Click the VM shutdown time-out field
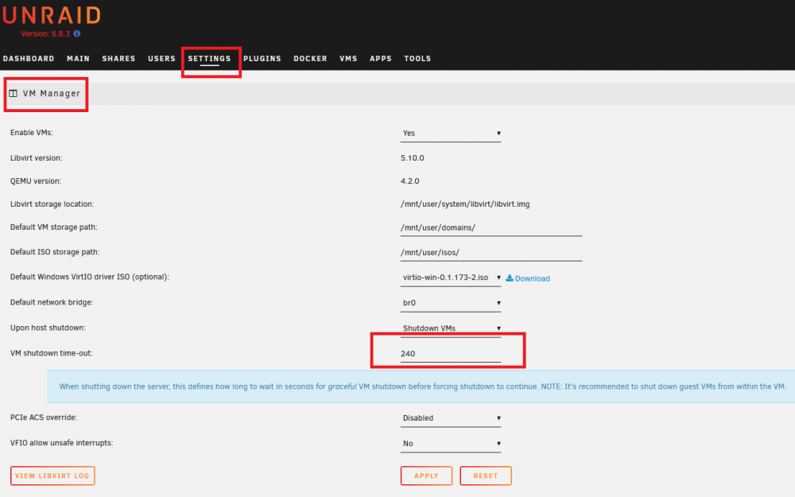 pyautogui.click(x=451, y=354)
